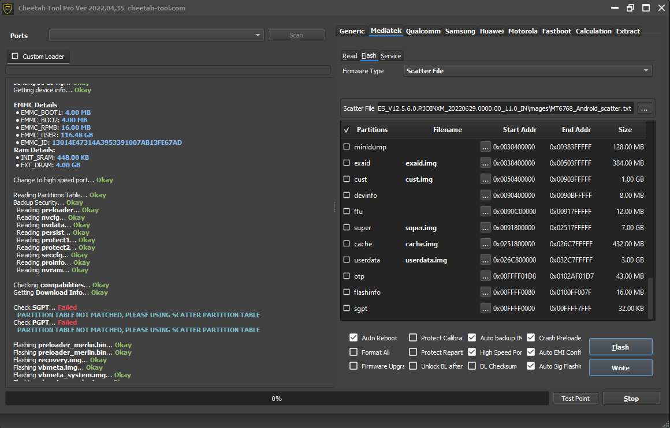Switch to the Fastboot tab
670x428 pixels.
[x=556, y=31]
